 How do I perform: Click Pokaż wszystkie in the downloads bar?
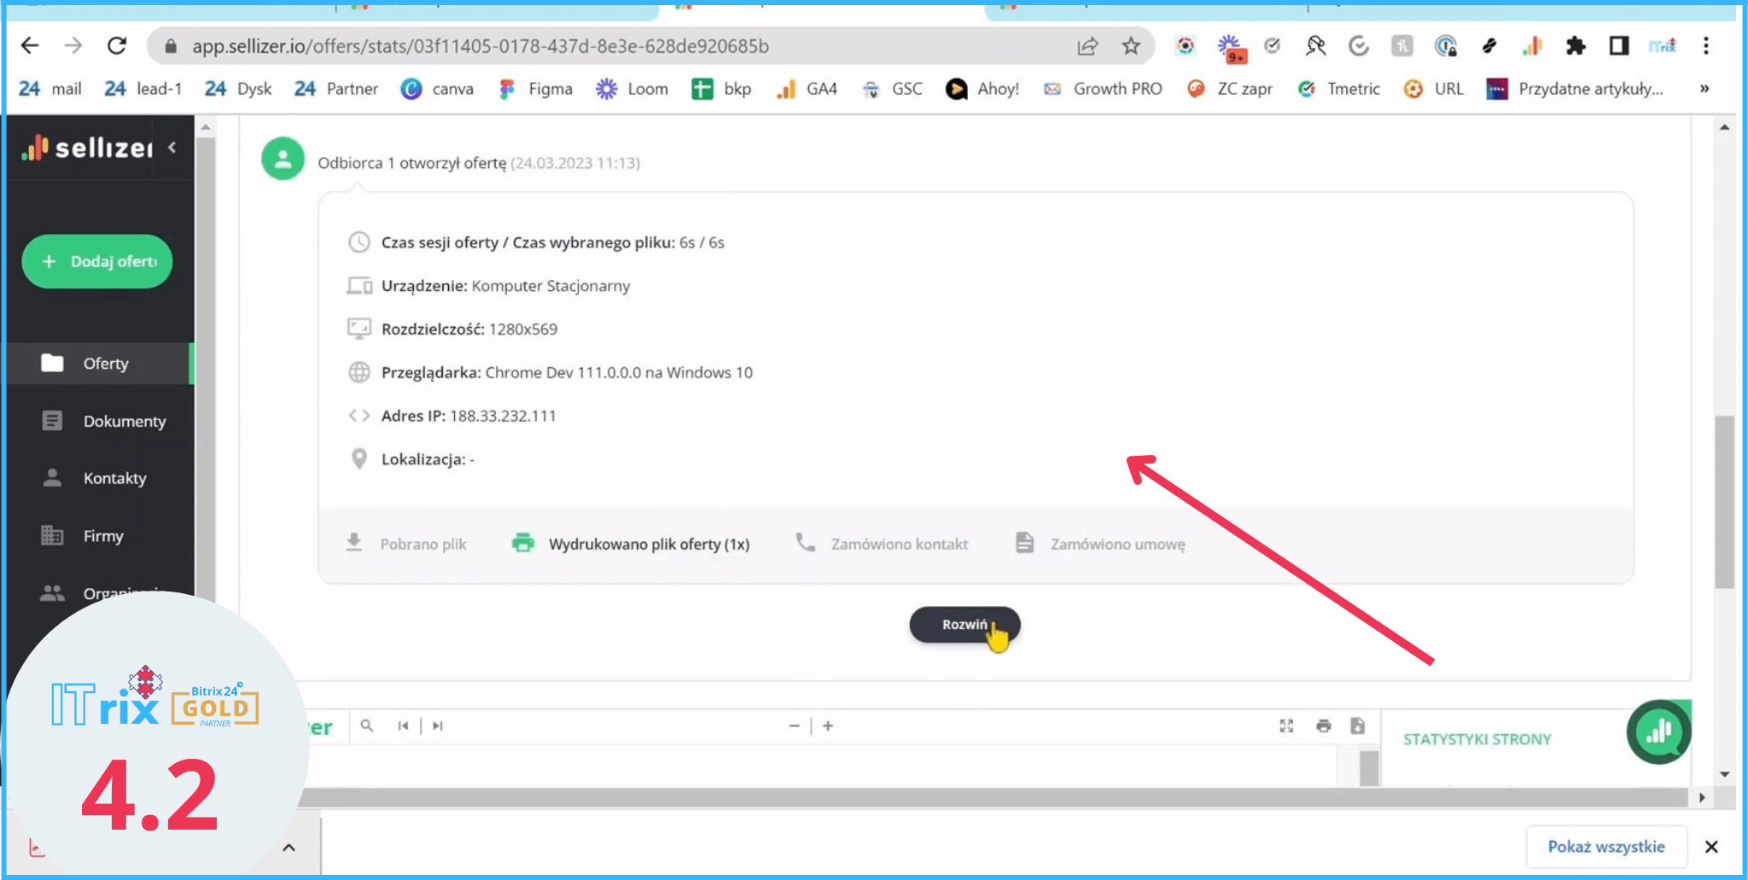click(x=1605, y=846)
